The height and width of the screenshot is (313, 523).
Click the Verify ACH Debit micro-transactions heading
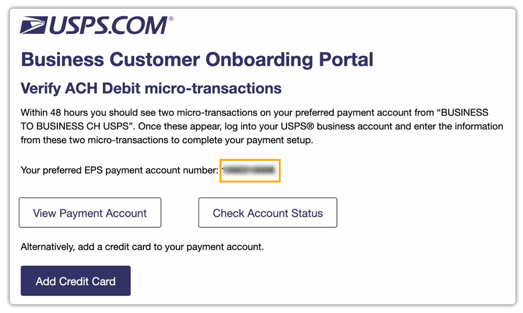tap(150, 88)
